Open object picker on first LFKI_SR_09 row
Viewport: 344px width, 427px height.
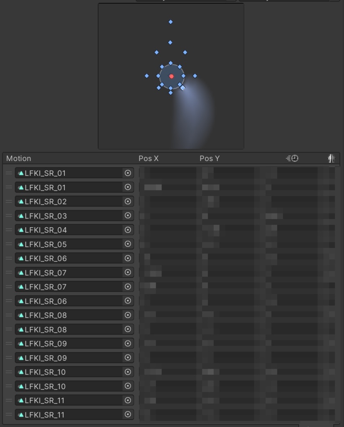click(128, 344)
